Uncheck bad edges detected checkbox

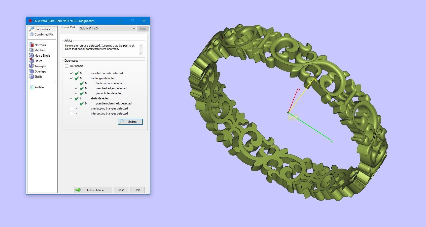[x=71, y=78]
